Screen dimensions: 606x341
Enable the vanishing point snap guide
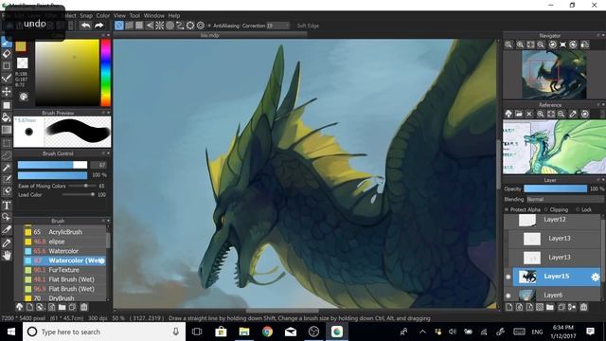pos(150,26)
